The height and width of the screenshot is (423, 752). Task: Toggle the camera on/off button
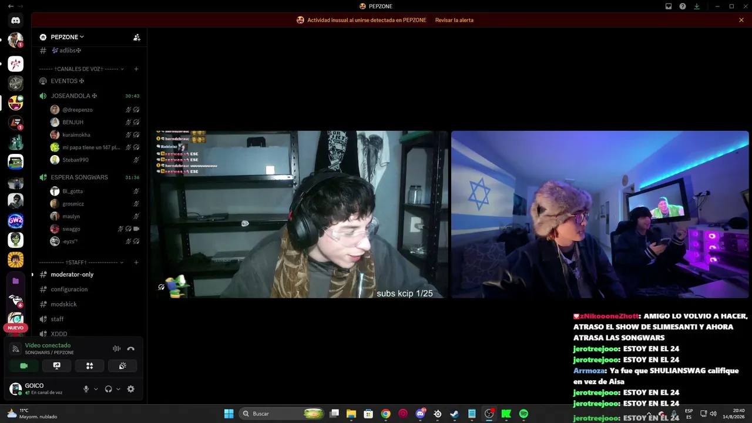point(23,365)
